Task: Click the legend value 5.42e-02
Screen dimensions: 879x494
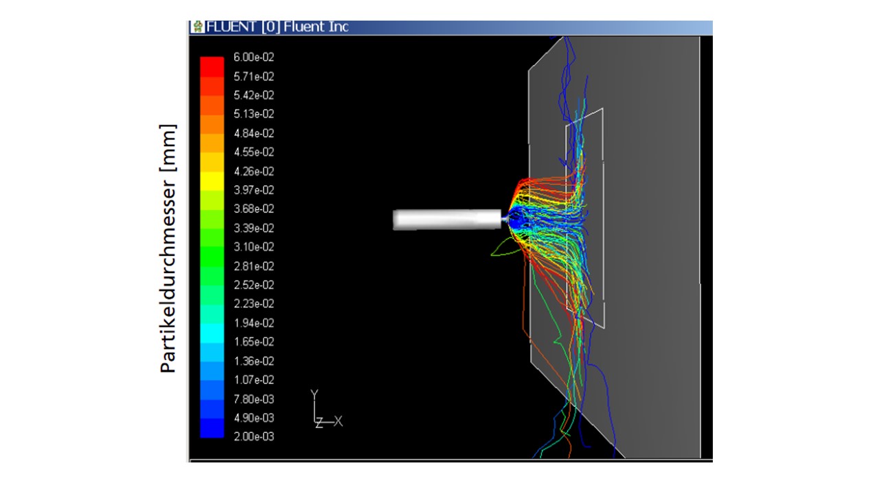Action: [x=253, y=95]
